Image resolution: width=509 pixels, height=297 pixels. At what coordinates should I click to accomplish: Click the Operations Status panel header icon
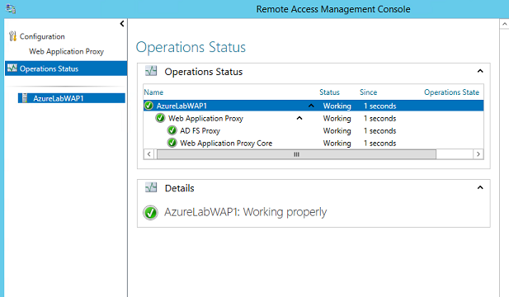click(151, 71)
